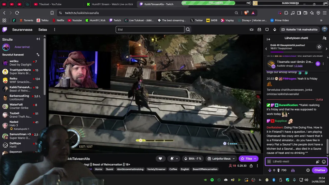This screenshot has height=185, width=329.
Task: Click the volume speaker tray icon
Action: (306, 180)
